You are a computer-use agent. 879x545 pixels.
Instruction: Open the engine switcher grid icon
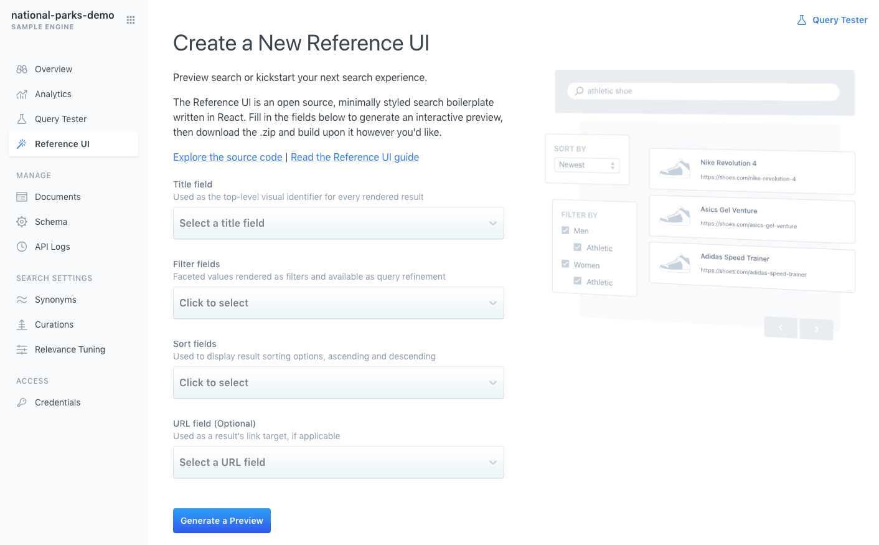pos(131,19)
